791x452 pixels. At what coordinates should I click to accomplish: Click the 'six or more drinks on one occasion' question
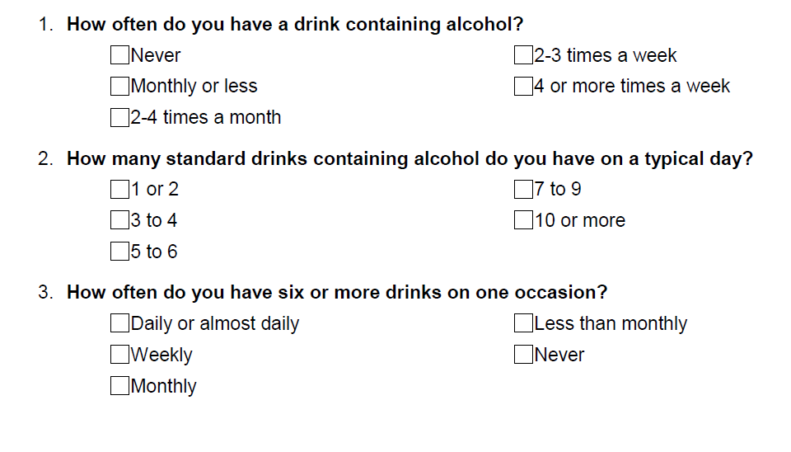pos(337,293)
